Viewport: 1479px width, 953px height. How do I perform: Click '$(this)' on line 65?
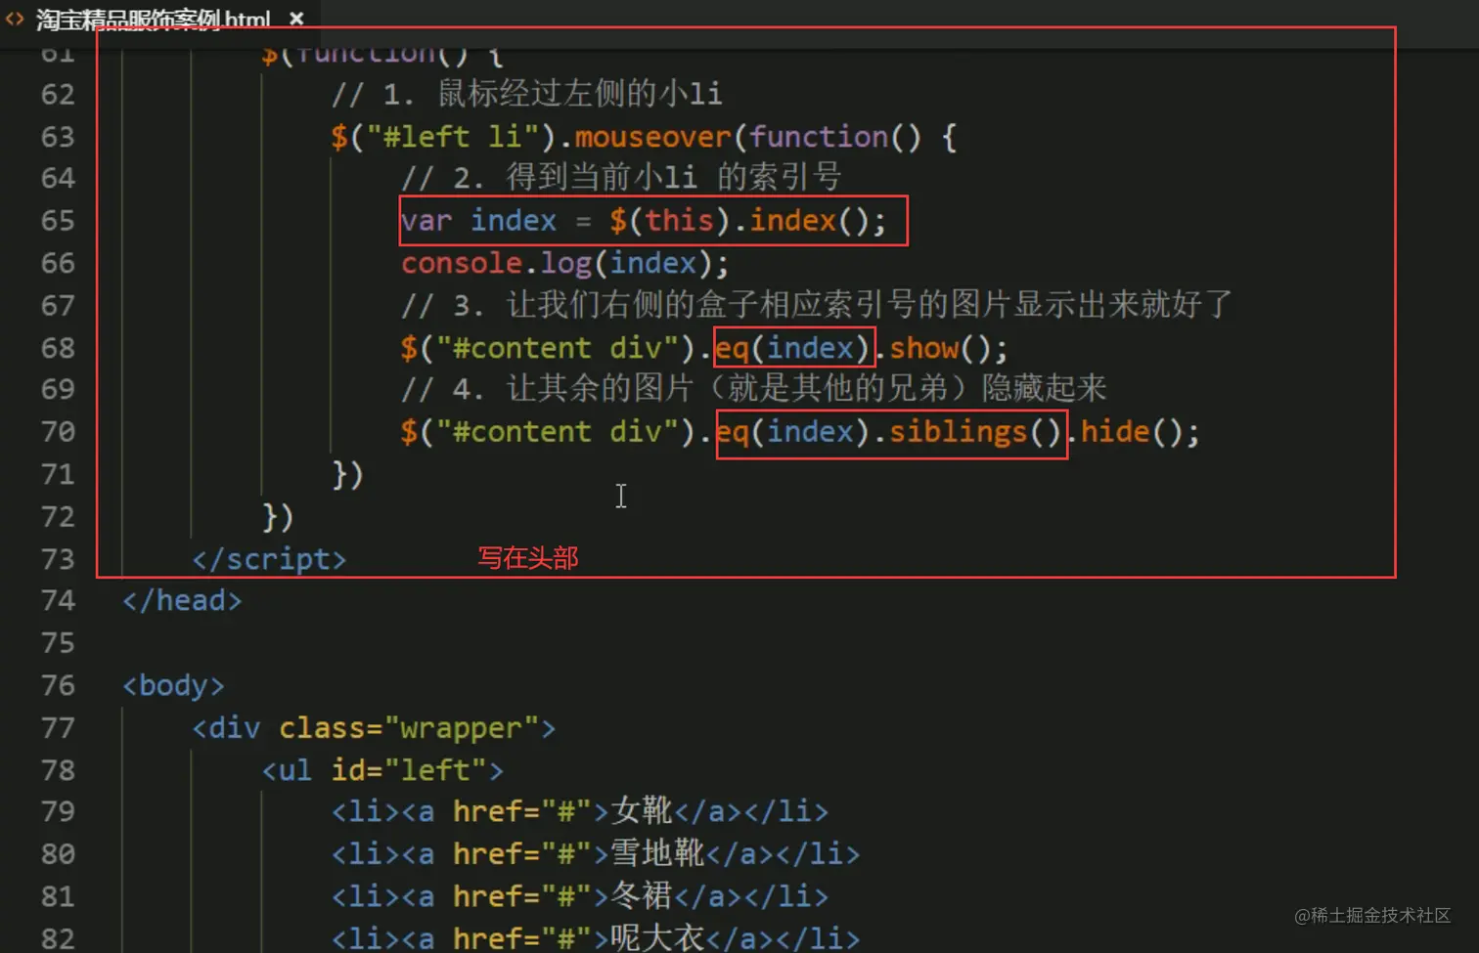[x=670, y=221]
